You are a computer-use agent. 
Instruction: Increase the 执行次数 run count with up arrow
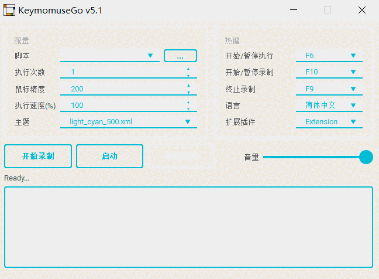pyautogui.click(x=188, y=69)
